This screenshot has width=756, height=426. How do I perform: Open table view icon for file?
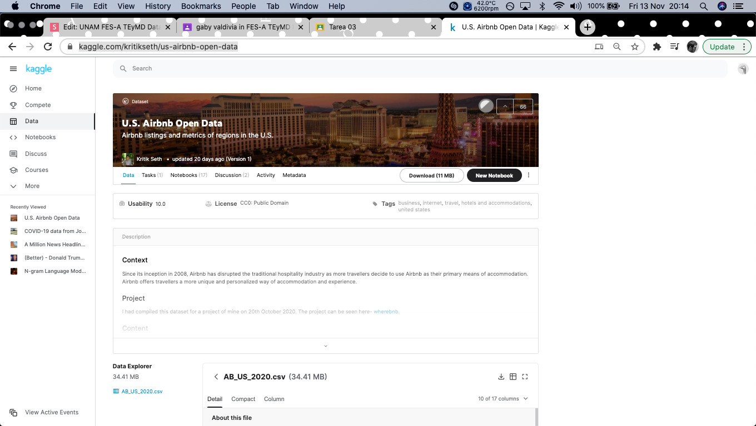(513, 377)
